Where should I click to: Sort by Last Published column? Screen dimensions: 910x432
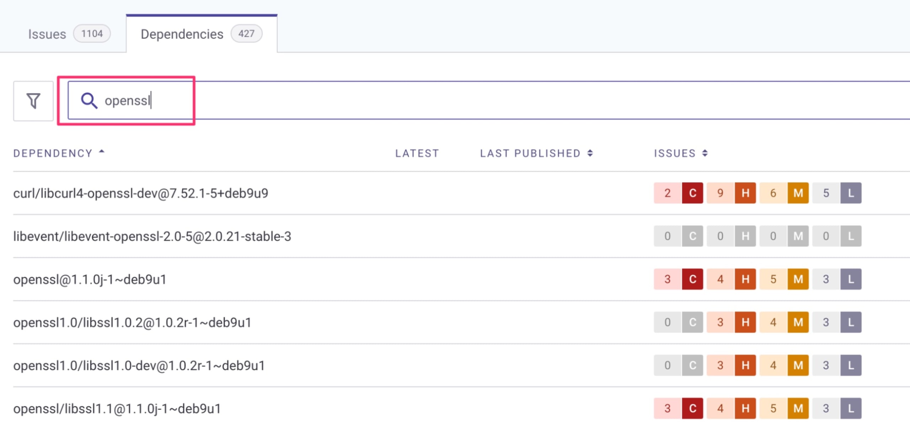536,153
